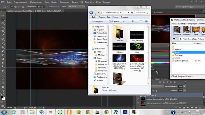
Task: Select the Horizontal Type tool
Action: pos(3,75)
